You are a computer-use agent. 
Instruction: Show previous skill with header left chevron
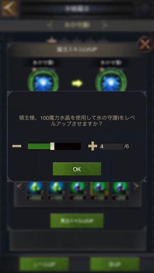tap(50, 25)
